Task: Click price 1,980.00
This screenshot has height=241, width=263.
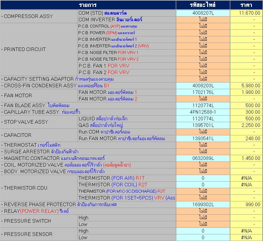Action: (x=246, y=92)
